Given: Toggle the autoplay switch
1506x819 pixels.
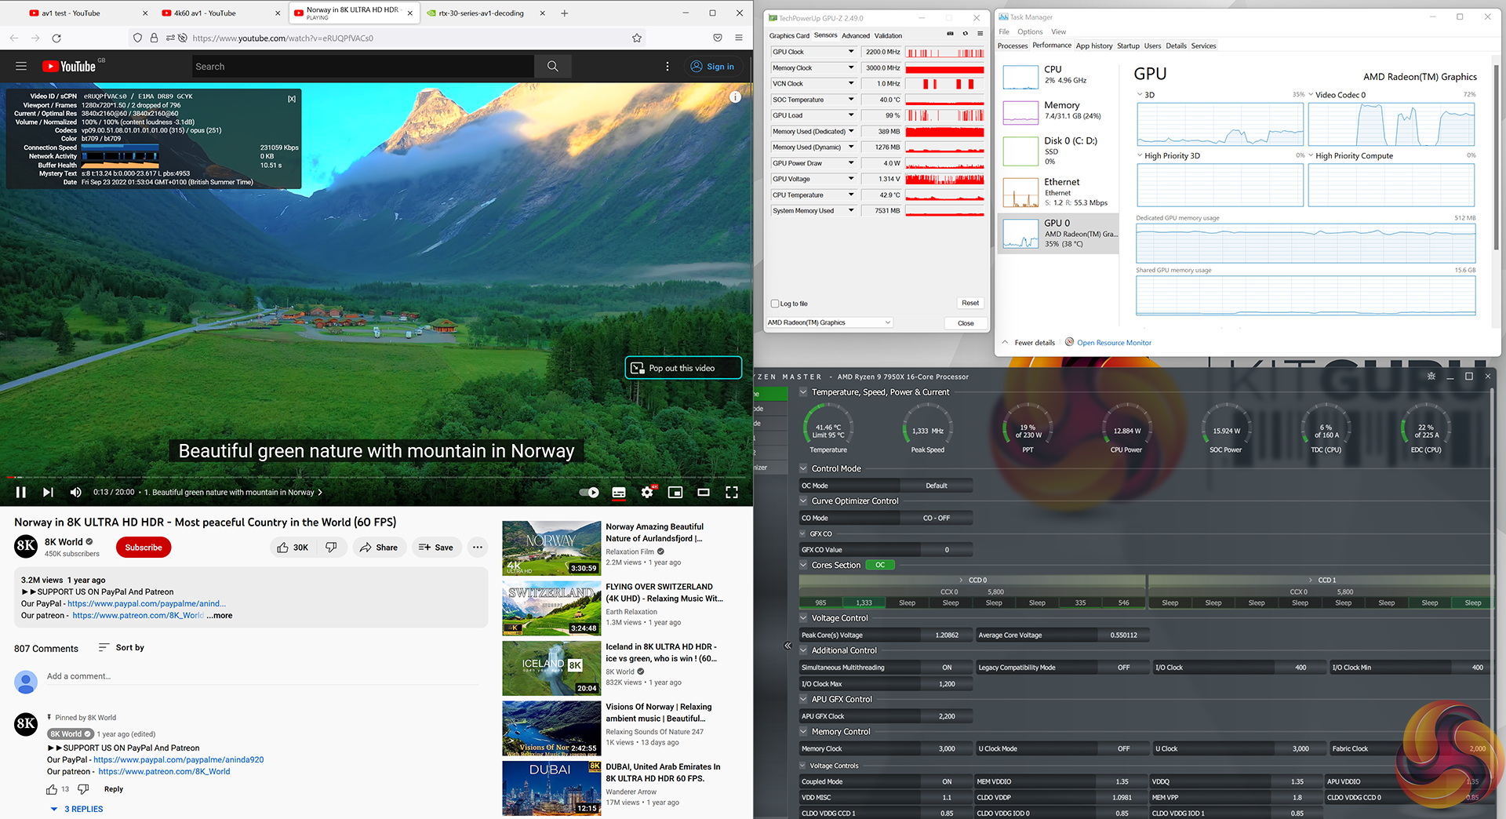Looking at the screenshot, I should pos(589,493).
